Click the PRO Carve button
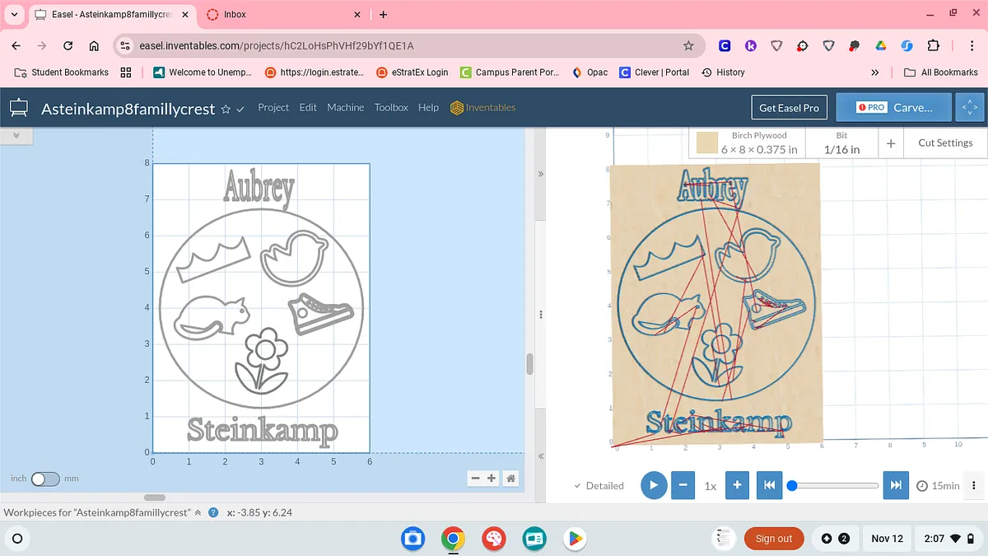 click(894, 108)
